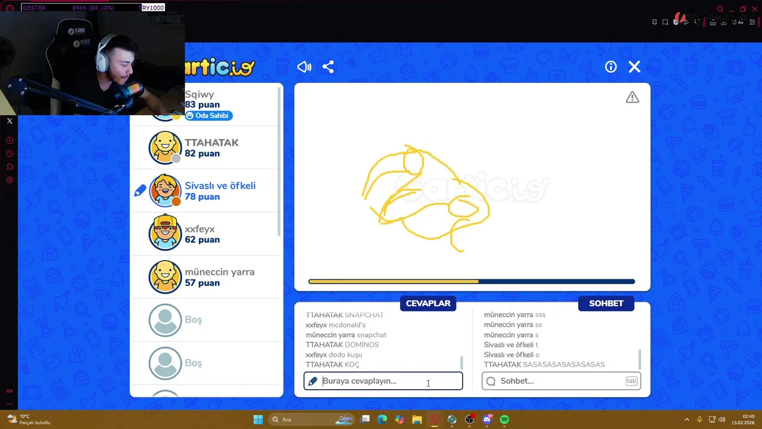
Task: Click the chat list scrollbar
Action: tap(640, 359)
